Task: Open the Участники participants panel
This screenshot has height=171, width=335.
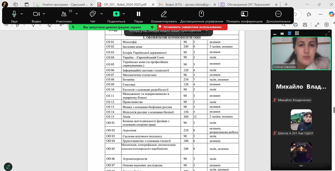Action: tap(64, 14)
